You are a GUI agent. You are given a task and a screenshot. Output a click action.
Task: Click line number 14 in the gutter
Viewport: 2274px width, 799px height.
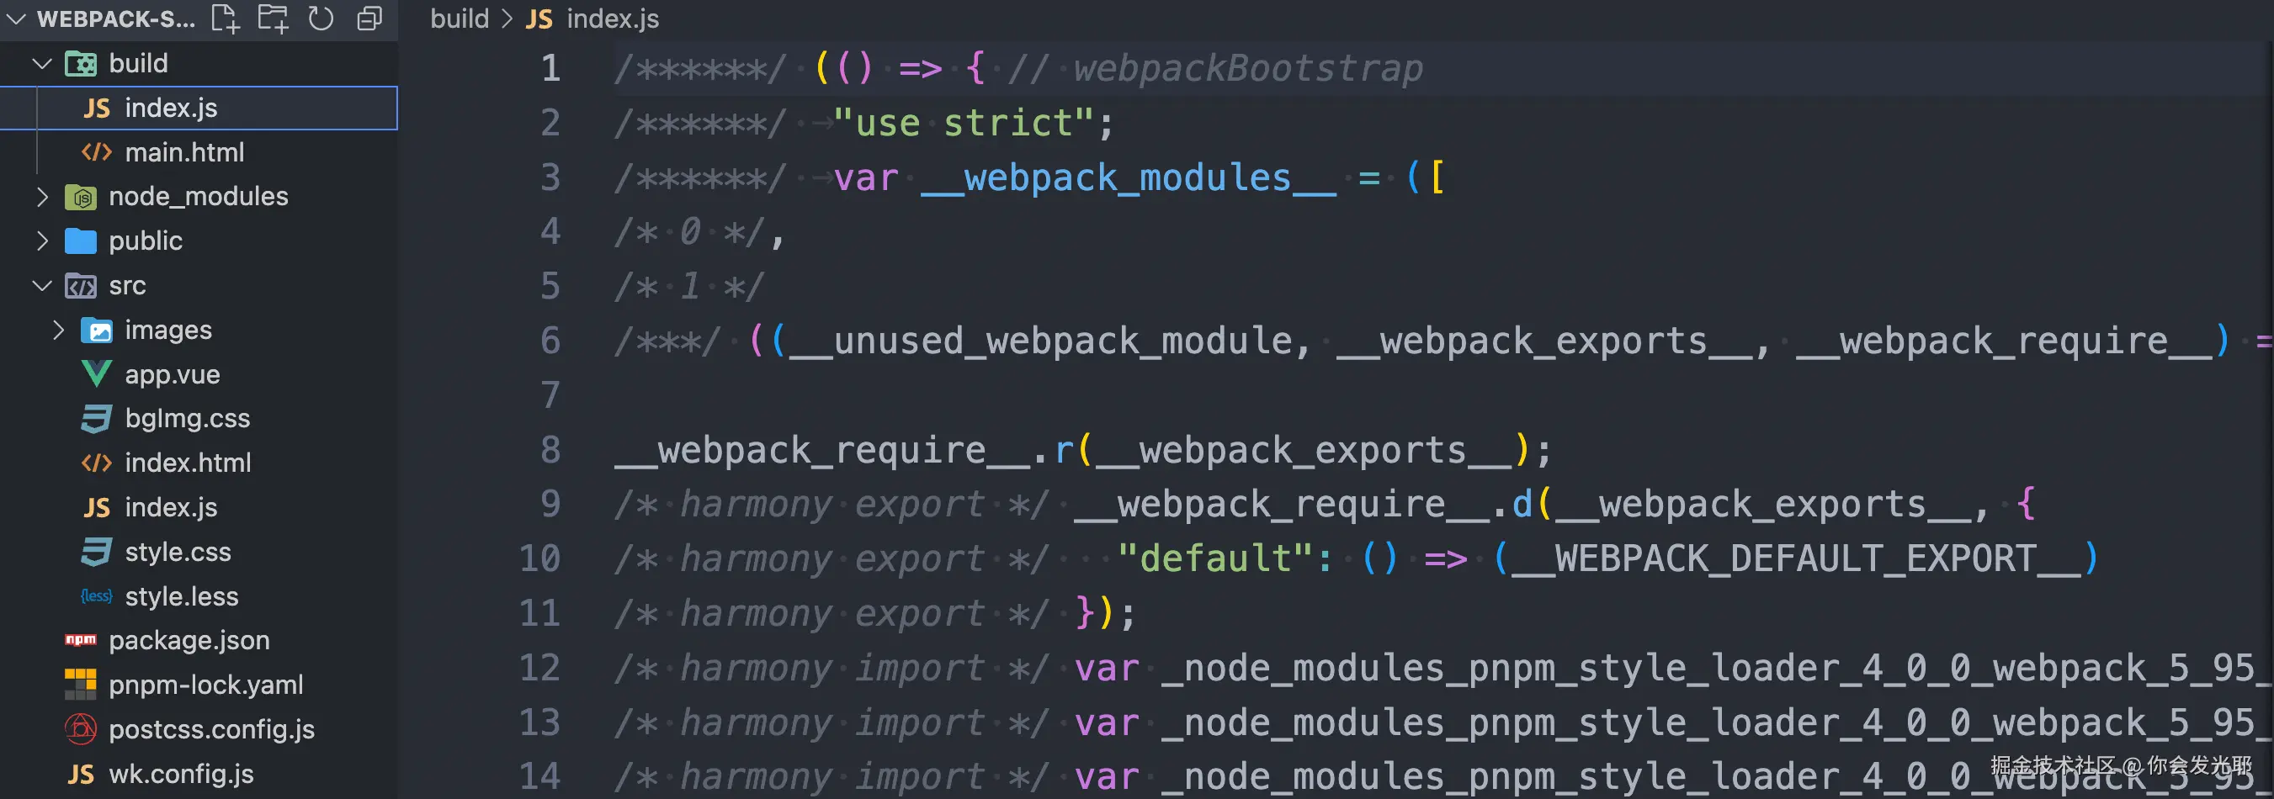pos(539,776)
